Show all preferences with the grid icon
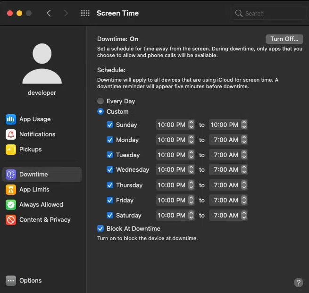This screenshot has height=293, width=309. [x=85, y=13]
